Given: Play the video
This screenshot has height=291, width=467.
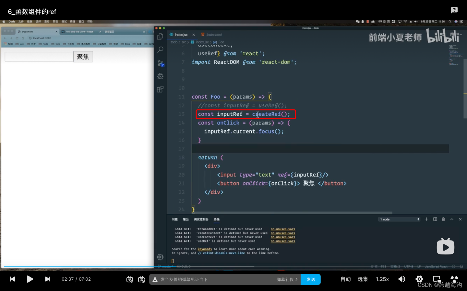Looking at the screenshot, I should [30, 279].
